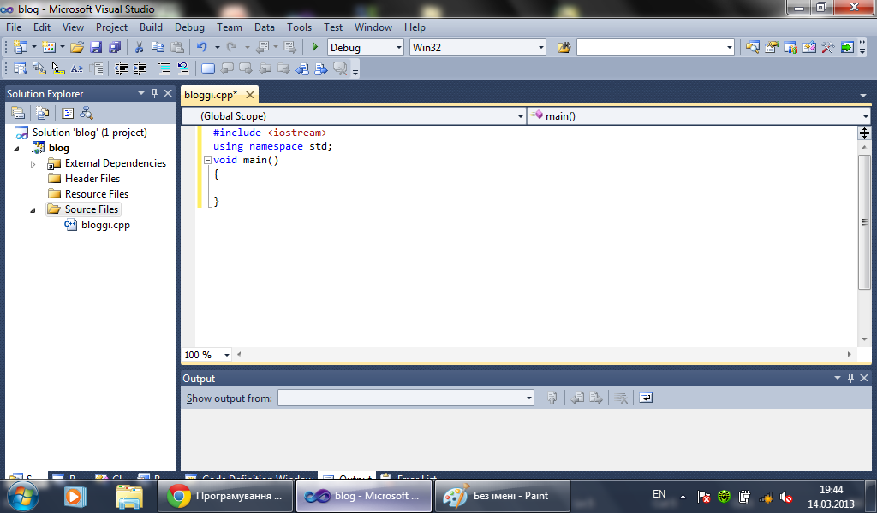Click the editor horizontal scroll right arrow
Image resolution: width=877 pixels, height=513 pixels.
click(x=849, y=355)
